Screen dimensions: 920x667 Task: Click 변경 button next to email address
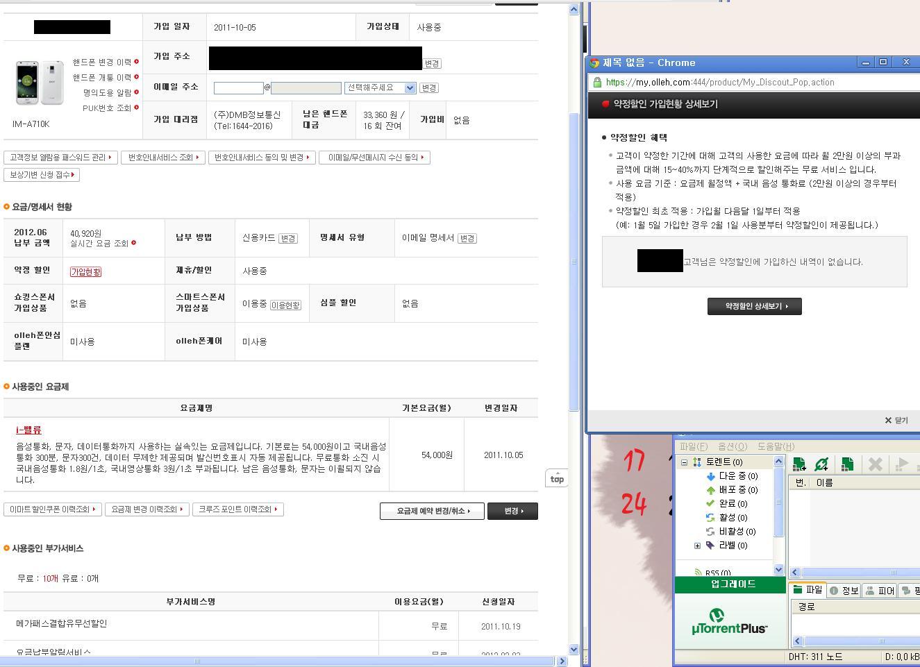point(429,88)
